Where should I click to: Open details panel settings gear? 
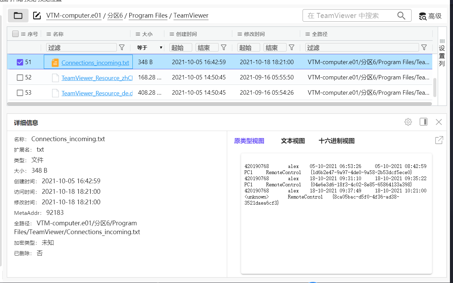pyautogui.click(x=408, y=122)
